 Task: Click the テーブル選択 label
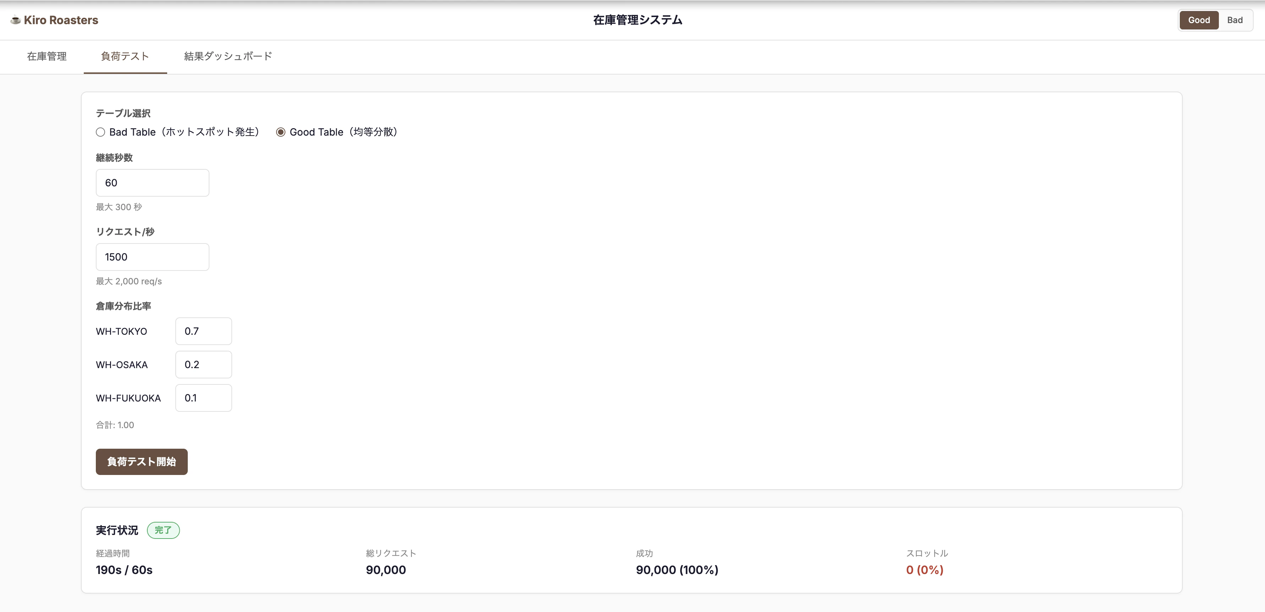point(123,114)
